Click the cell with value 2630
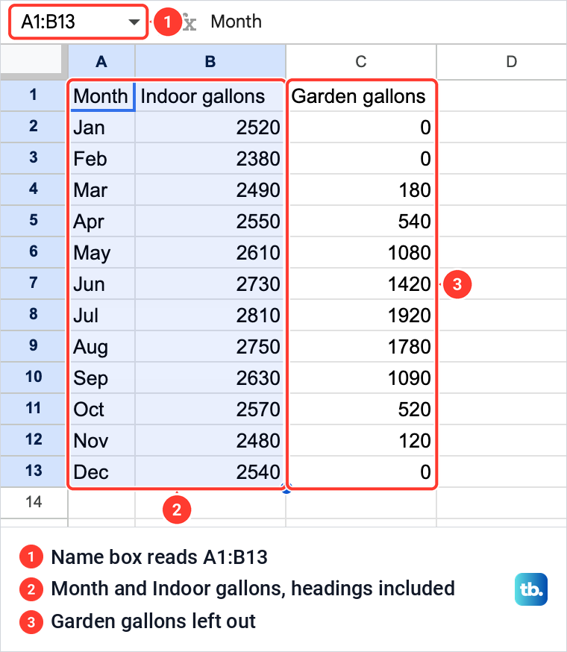 tap(210, 377)
